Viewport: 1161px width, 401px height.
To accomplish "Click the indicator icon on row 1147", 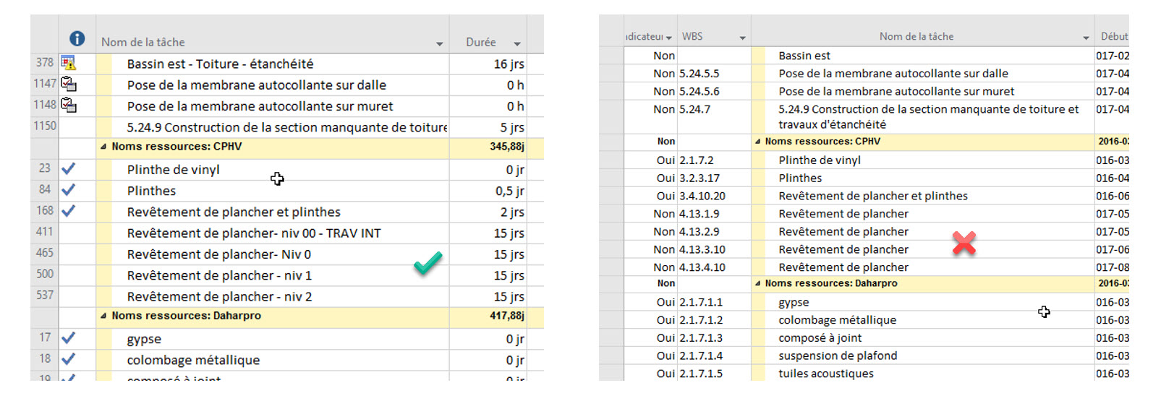I will [x=68, y=85].
